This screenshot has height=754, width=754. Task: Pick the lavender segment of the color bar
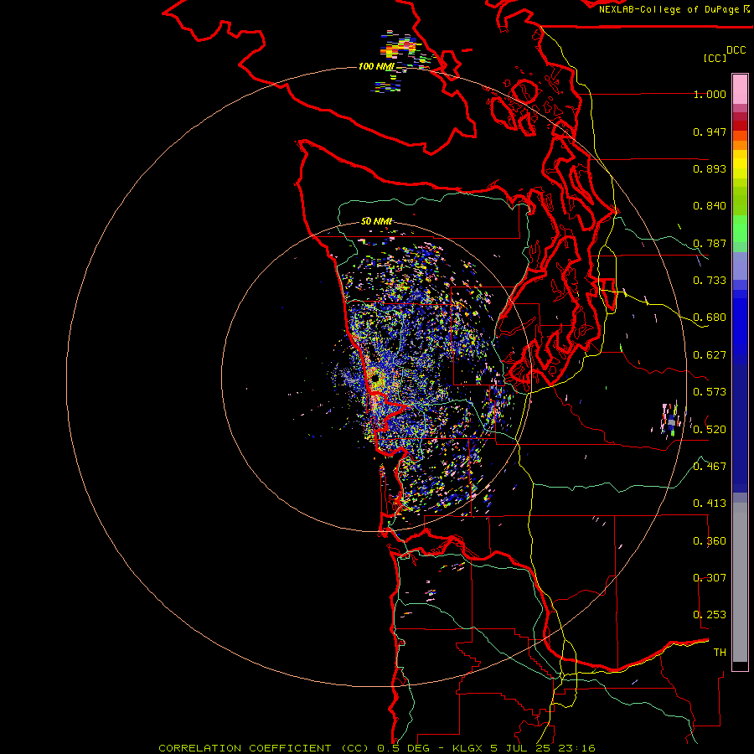740,266
